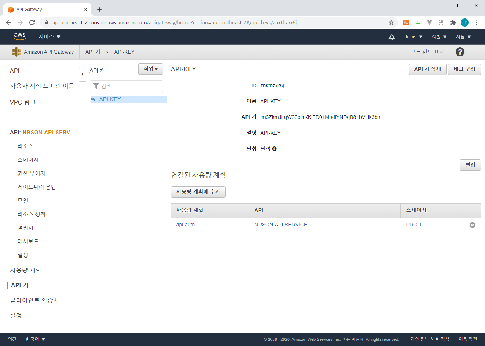
Task: Click the 편집 edit button
Action: pyautogui.click(x=470, y=165)
